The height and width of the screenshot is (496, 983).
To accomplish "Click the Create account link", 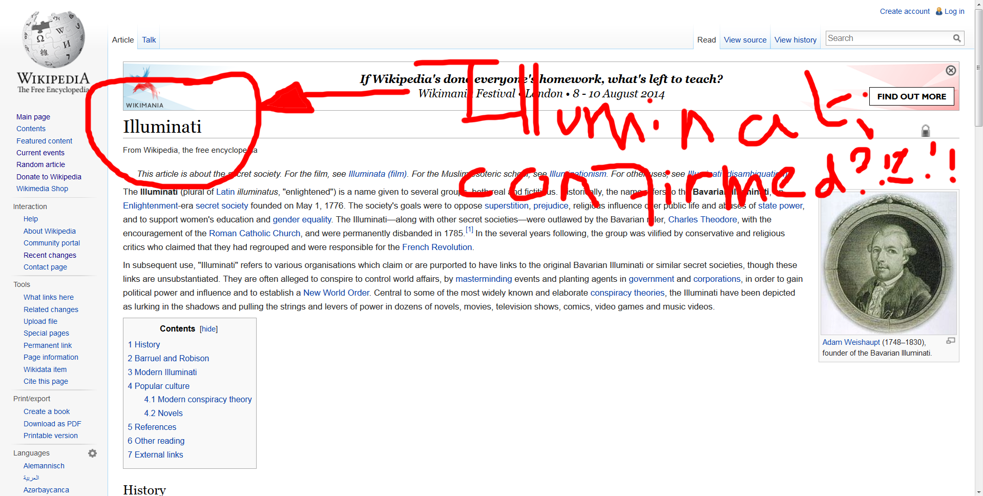I will (x=905, y=11).
